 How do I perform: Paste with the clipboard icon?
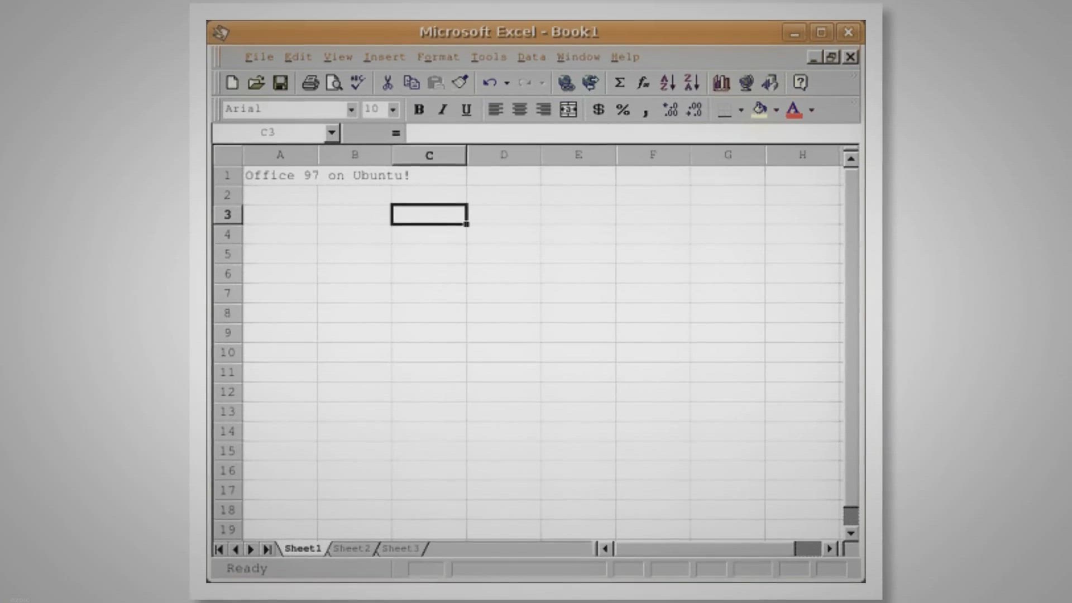coord(435,83)
